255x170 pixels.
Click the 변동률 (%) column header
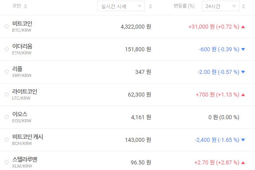pos(184,6)
